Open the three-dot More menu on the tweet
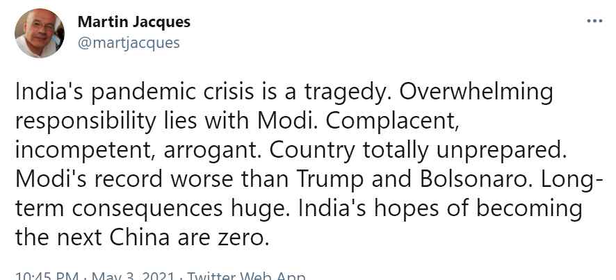The height and width of the screenshot is (280, 616). click(594, 22)
